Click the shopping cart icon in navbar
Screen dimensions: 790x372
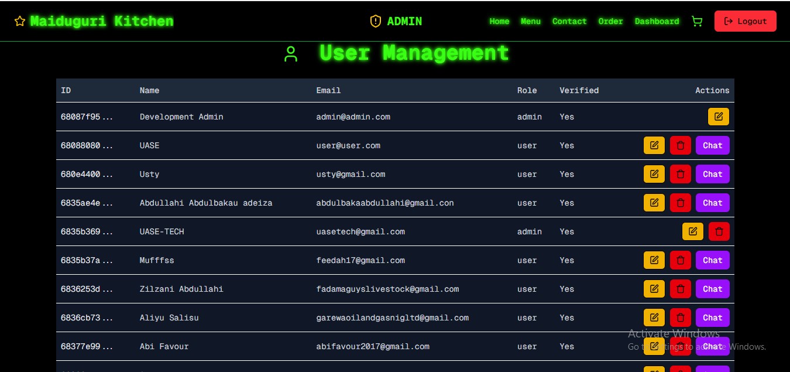pos(696,21)
